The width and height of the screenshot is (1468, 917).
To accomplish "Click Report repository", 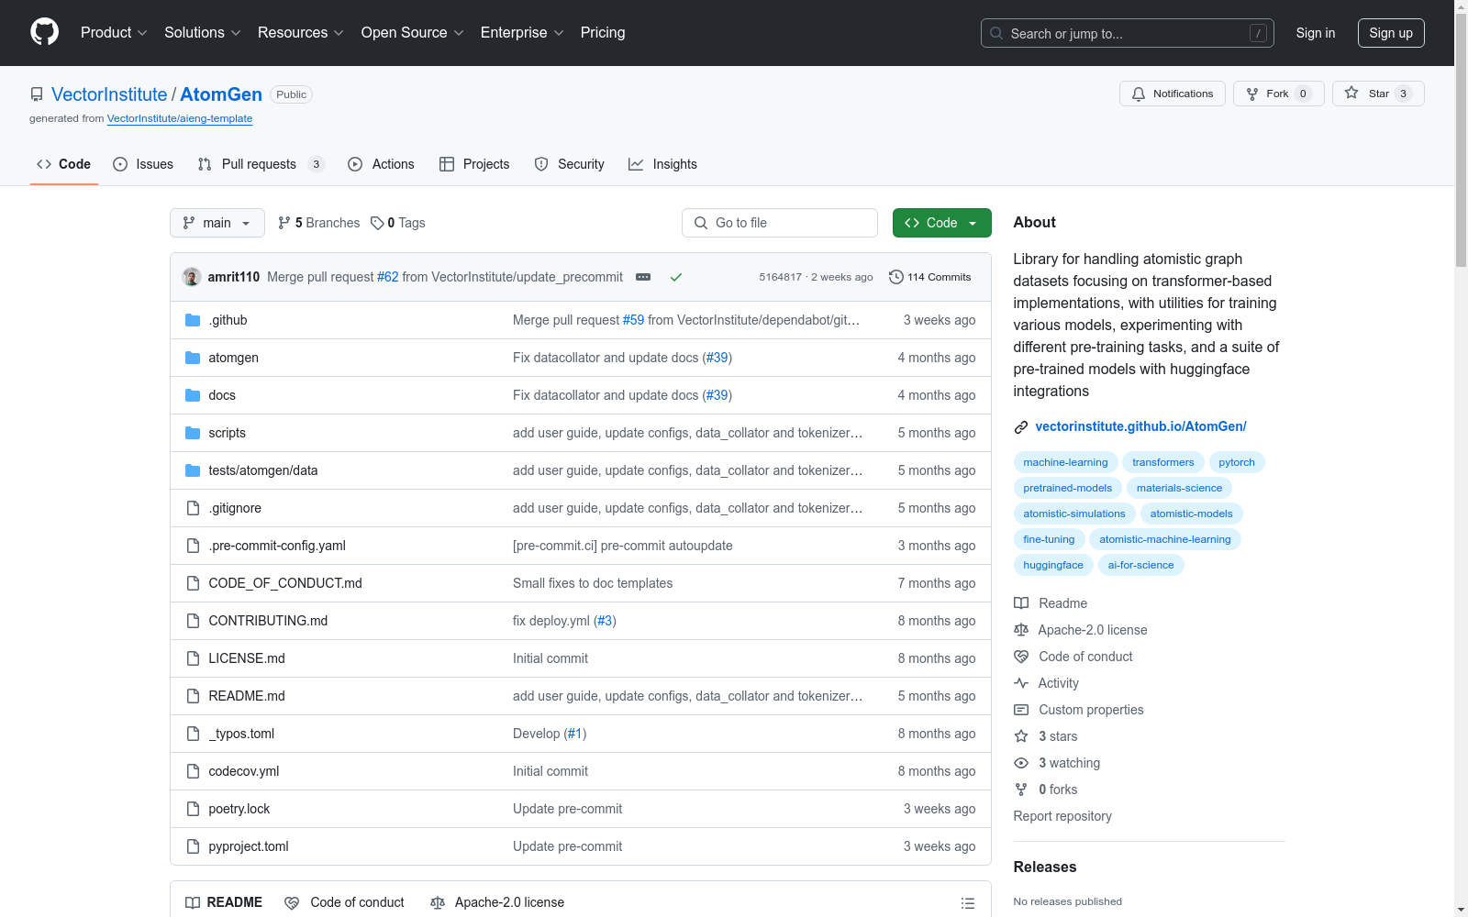I will click(1062, 816).
